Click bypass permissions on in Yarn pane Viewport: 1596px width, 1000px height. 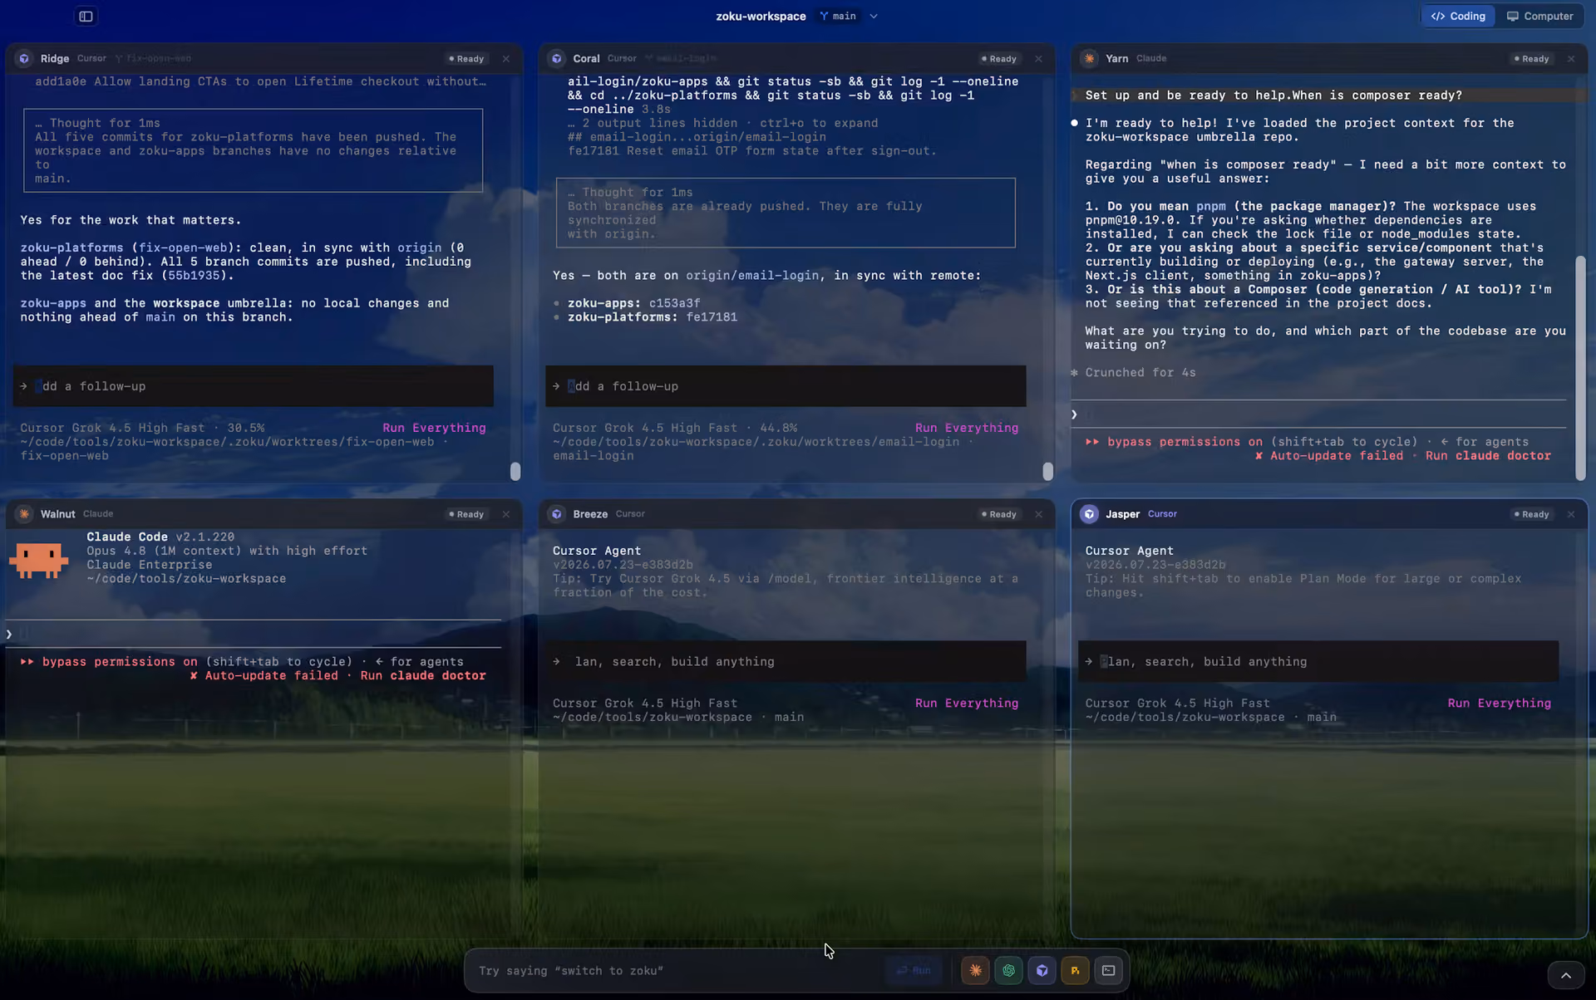[x=1174, y=442]
